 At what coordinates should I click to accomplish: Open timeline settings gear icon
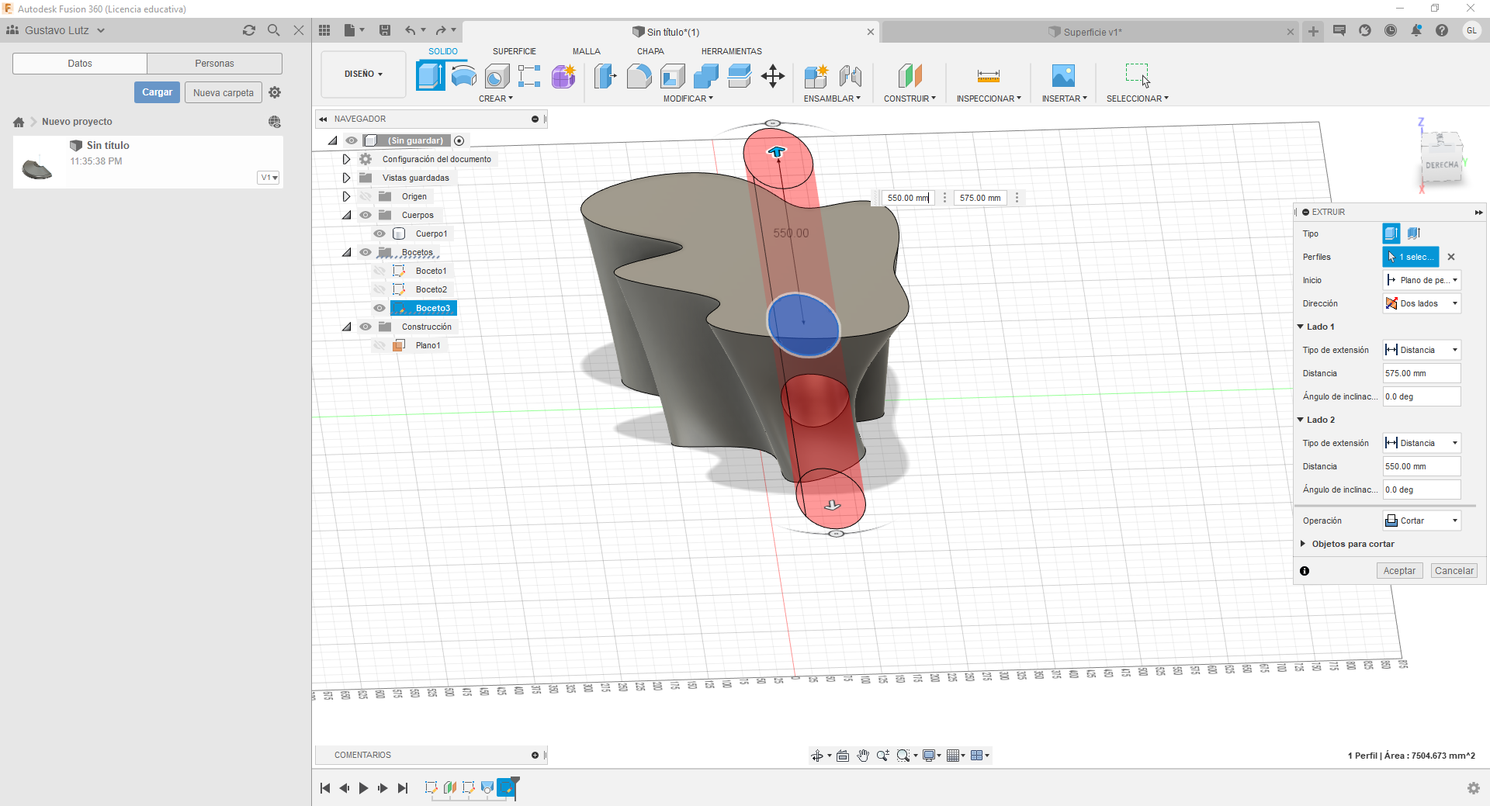pyautogui.click(x=1474, y=788)
